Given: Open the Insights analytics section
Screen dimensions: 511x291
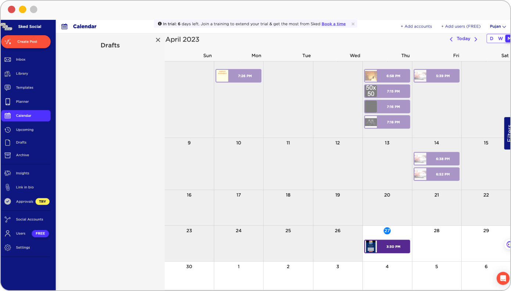Looking at the screenshot, I should 22,173.
